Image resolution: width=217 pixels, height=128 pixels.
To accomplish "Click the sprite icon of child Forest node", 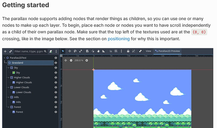I will point(14,112).
